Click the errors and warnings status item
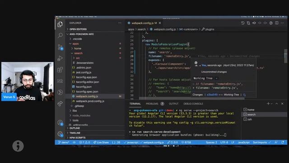The width and height of the screenshot is (289, 163). [x=84, y=142]
